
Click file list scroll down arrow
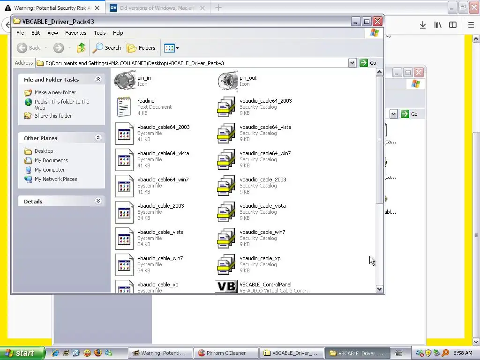coord(379,289)
